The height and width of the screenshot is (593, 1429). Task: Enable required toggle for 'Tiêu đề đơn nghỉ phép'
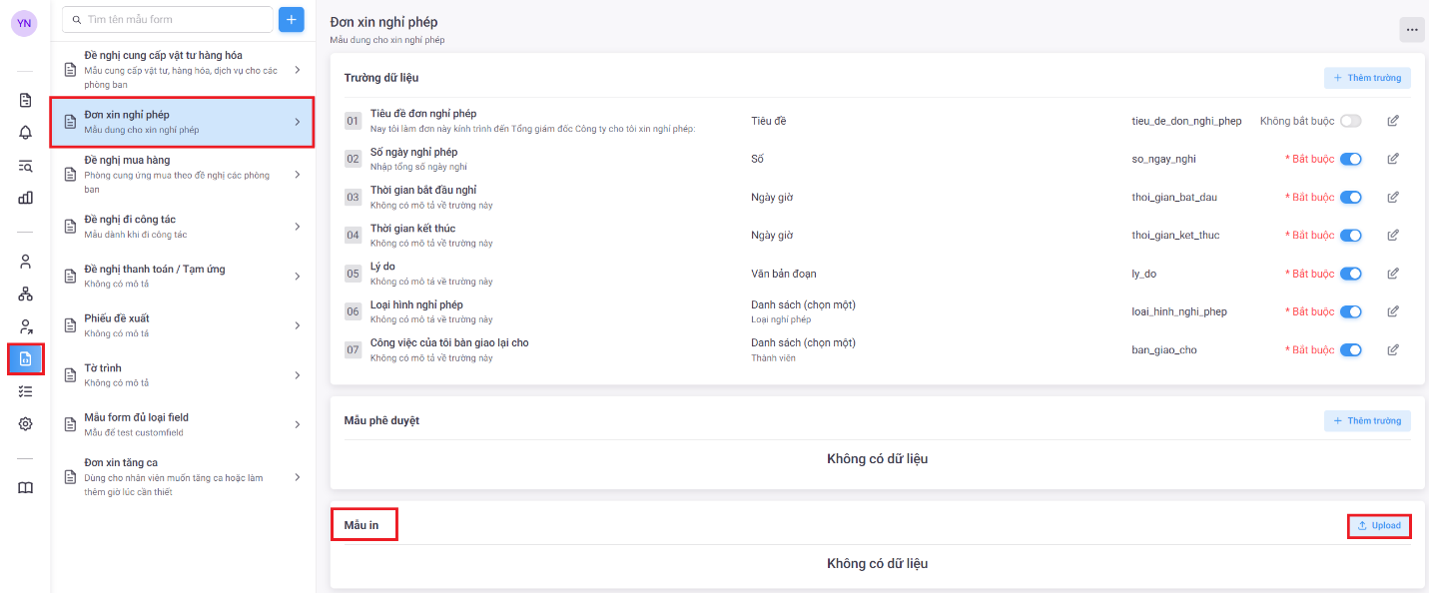tap(1350, 121)
